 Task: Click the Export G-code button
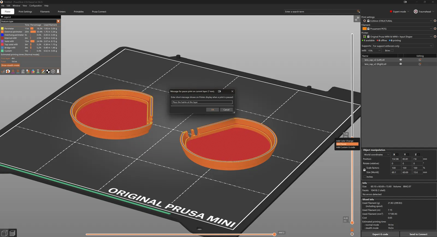380,234
